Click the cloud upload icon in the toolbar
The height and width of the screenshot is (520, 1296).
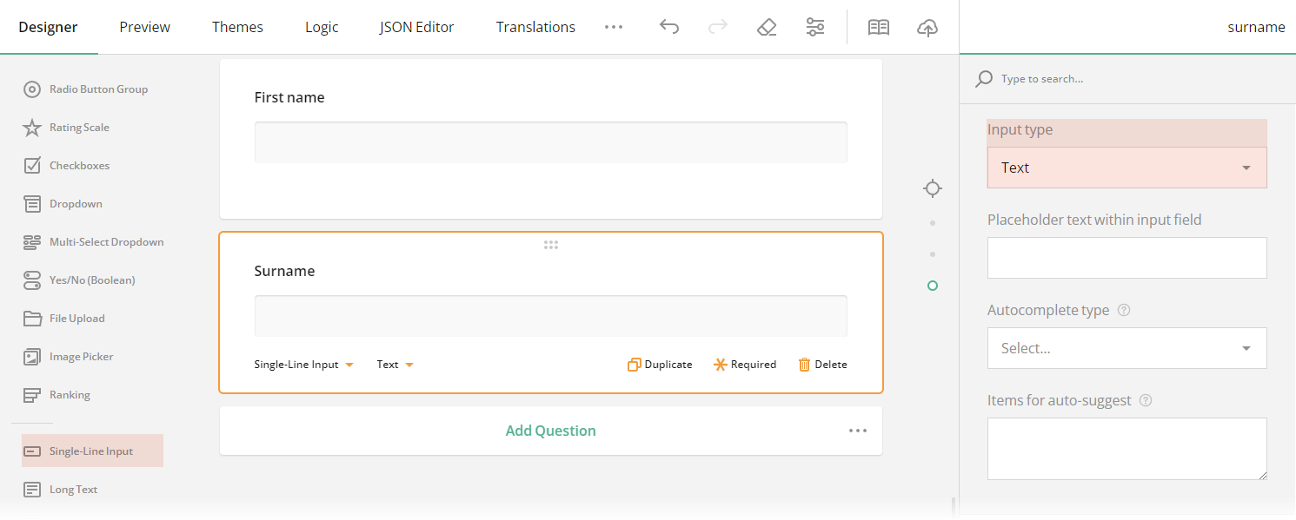point(927,28)
